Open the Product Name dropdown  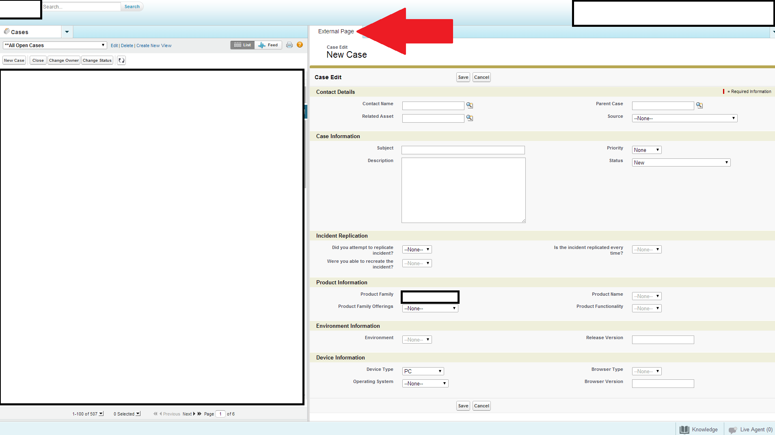[x=647, y=296]
